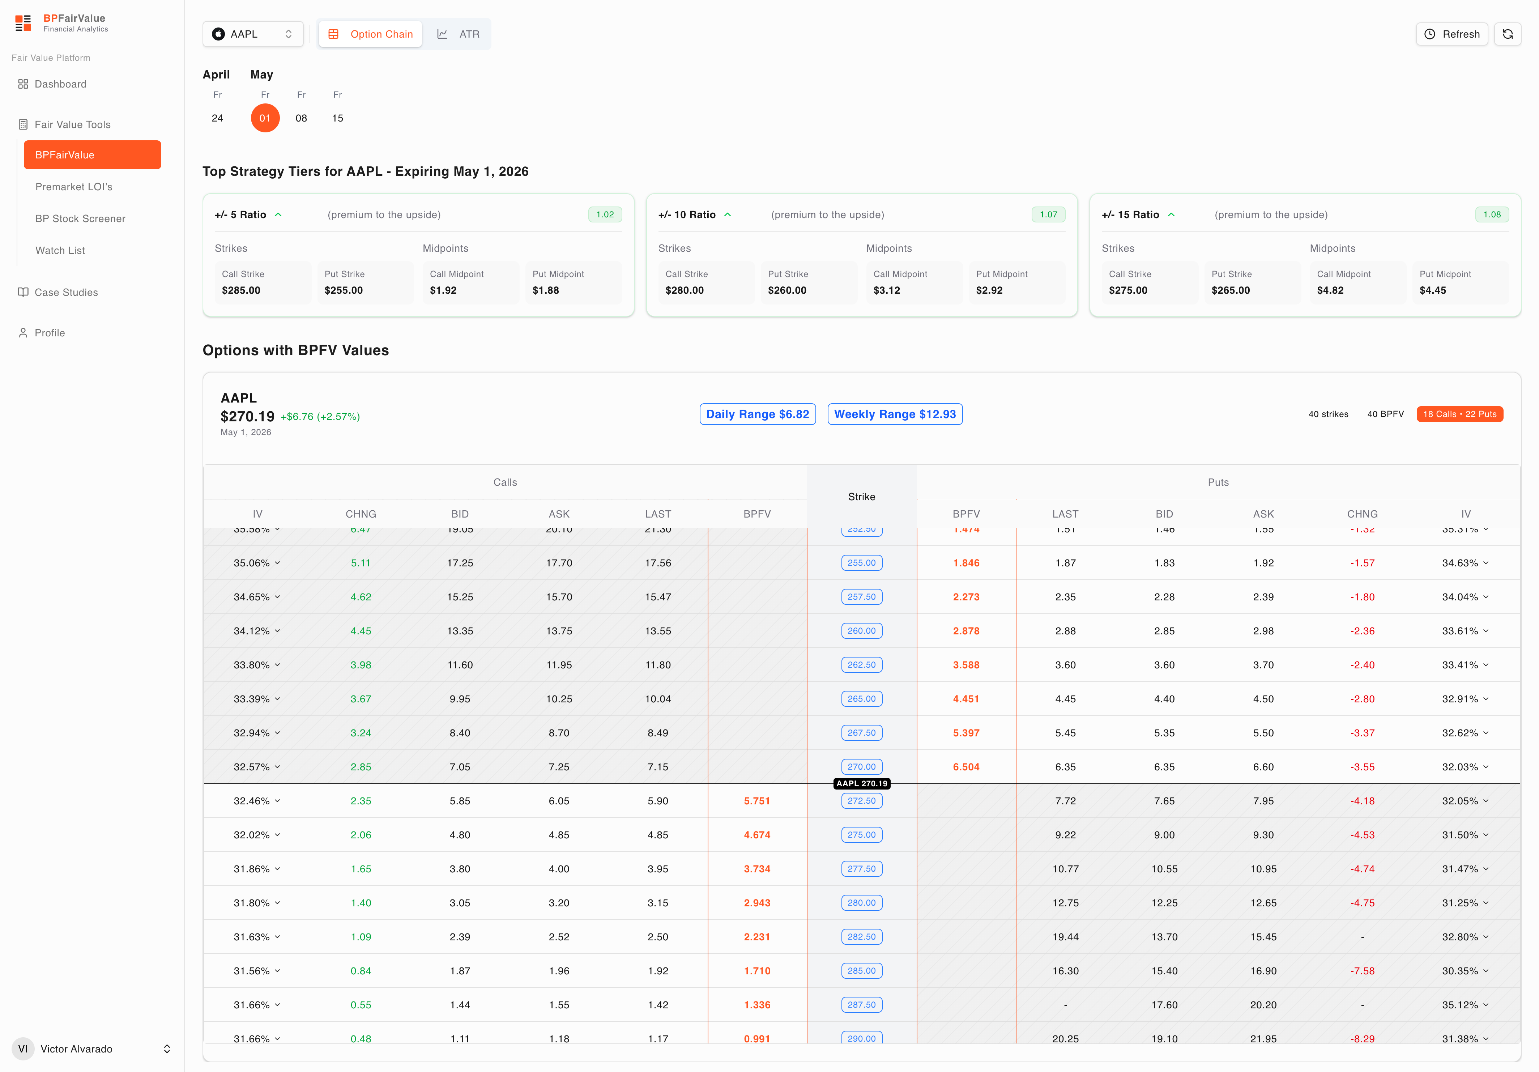The width and height of the screenshot is (1539, 1072).
Task: Expand the 31.25% put IV chevron
Action: point(1486,903)
